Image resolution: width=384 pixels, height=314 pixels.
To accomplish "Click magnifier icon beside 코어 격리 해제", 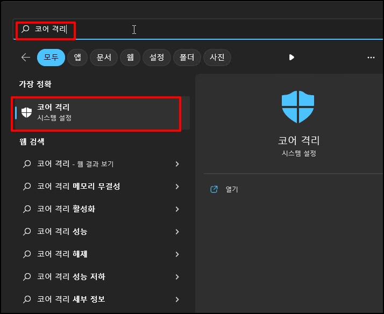I will click(27, 254).
